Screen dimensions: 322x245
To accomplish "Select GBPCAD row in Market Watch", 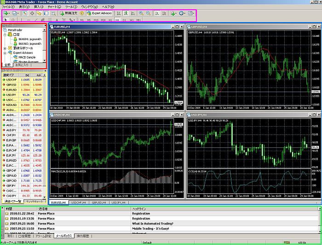I will (x=22, y=181).
